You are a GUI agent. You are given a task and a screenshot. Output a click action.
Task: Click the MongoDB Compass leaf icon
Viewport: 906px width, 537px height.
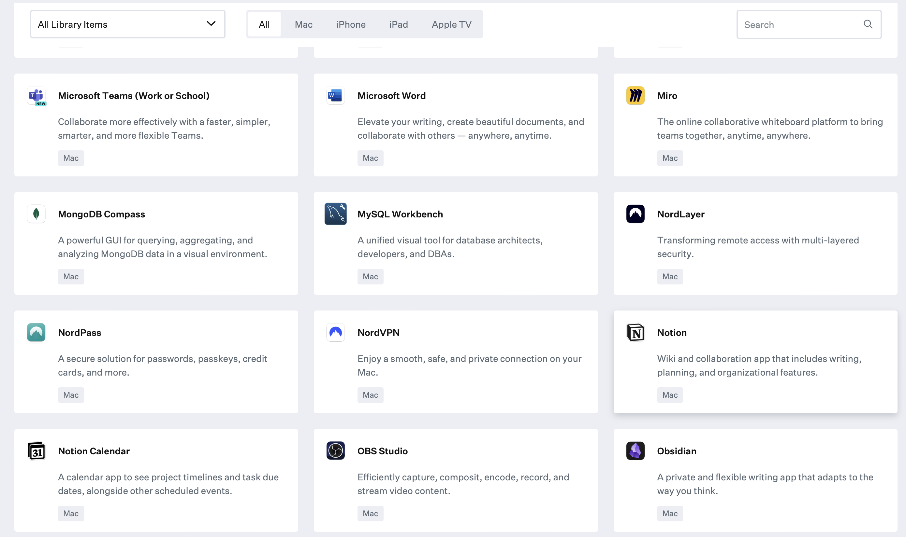(36, 214)
